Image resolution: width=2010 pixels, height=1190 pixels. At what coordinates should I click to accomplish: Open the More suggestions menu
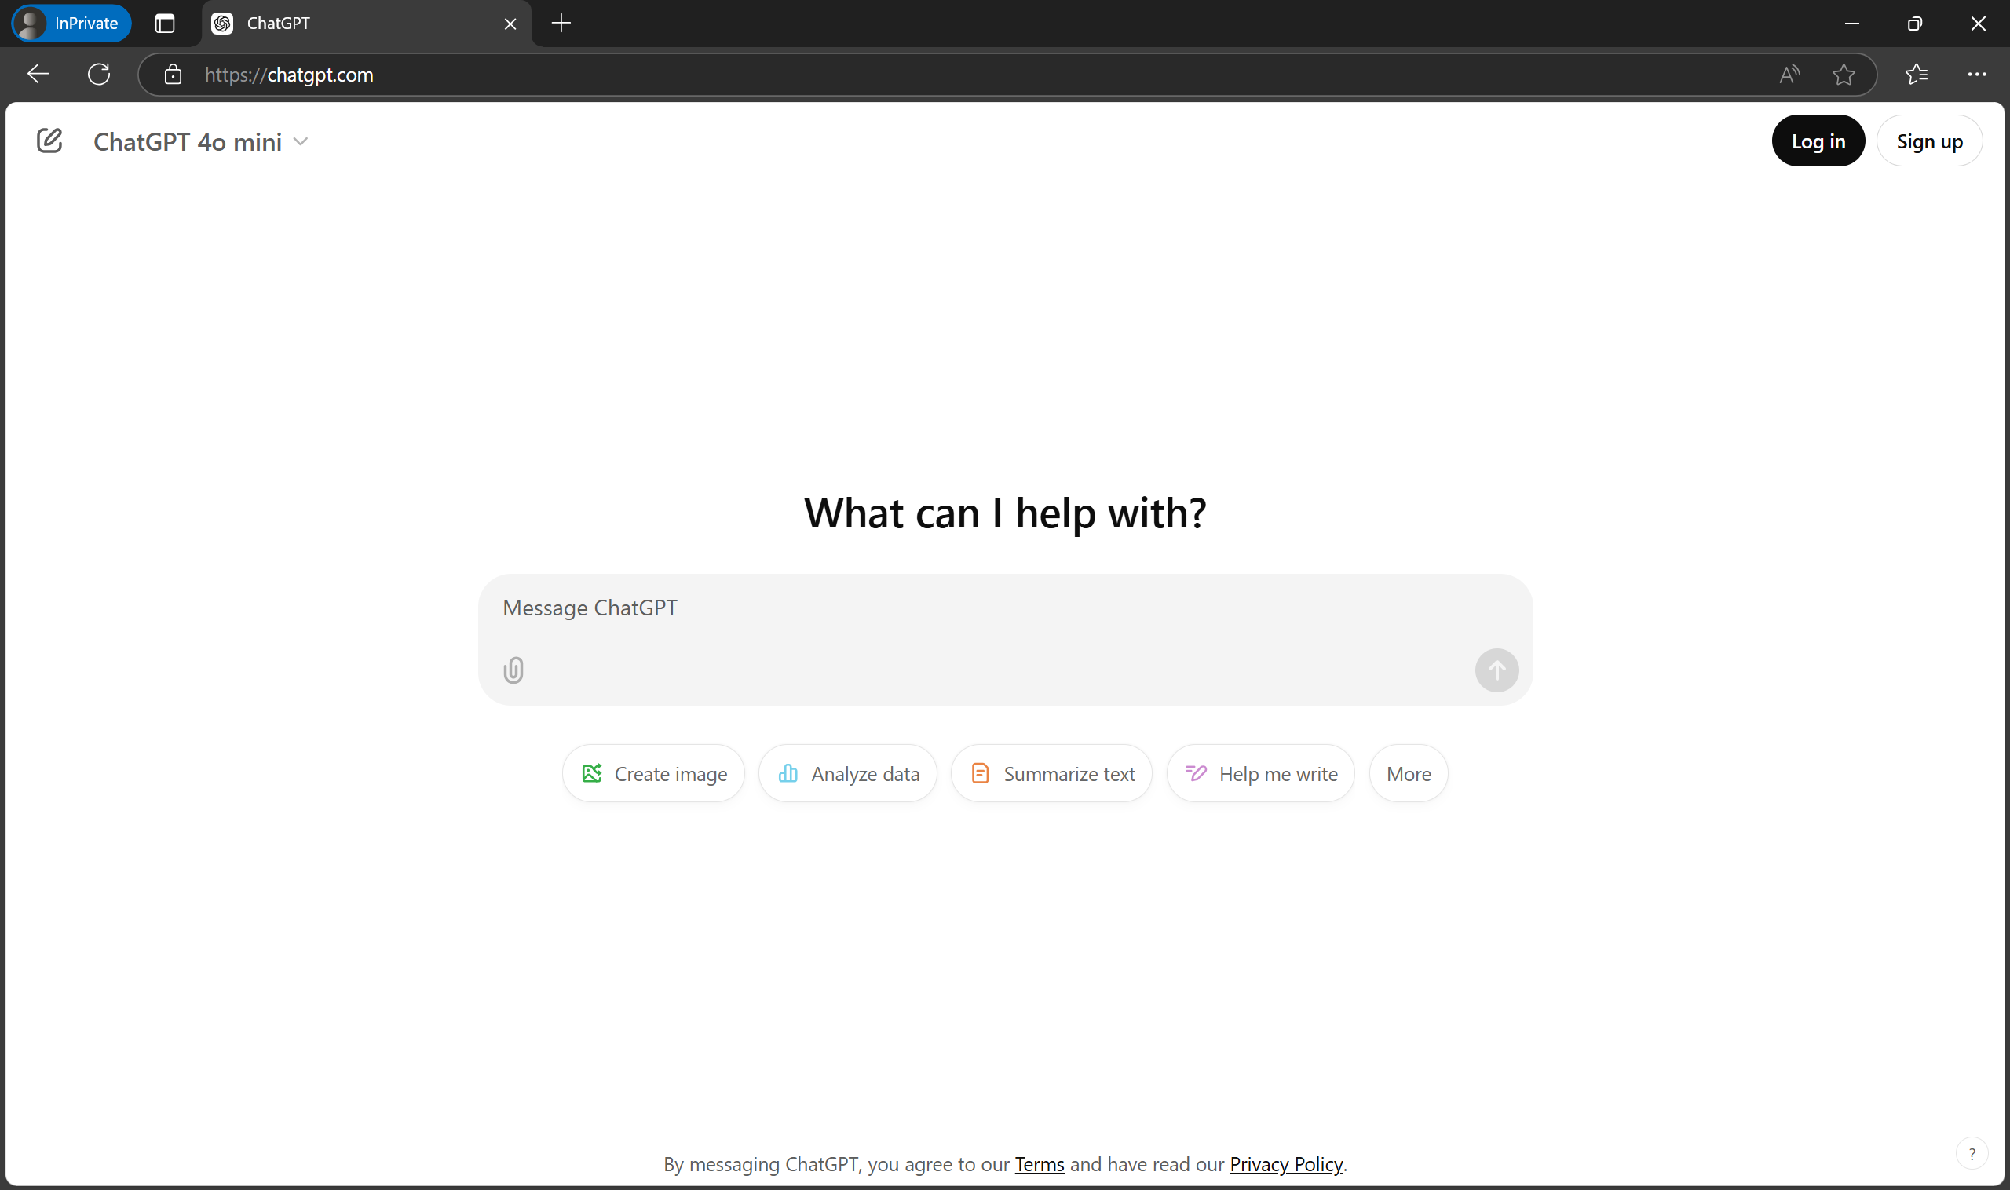point(1409,773)
